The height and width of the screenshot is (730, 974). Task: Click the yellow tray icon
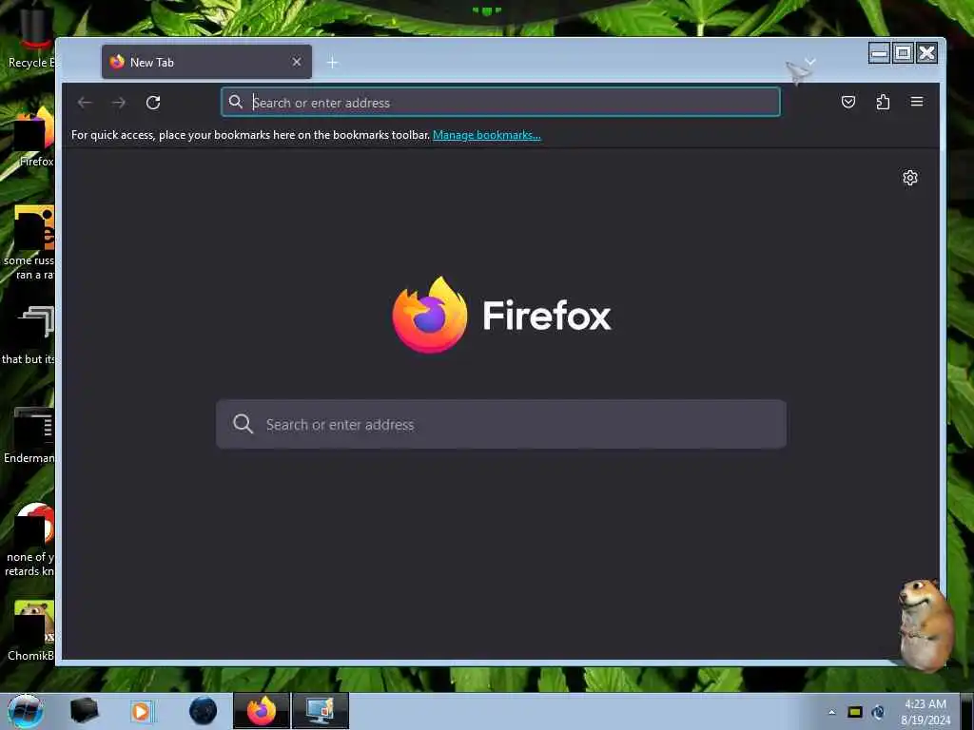tap(855, 712)
